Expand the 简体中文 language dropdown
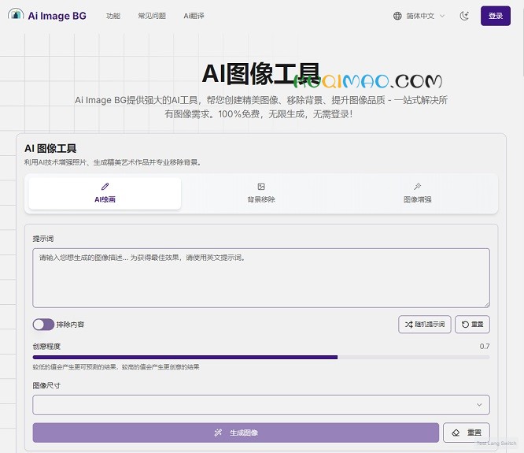Screen dimensions: 524x453 [x=419, y=16]
